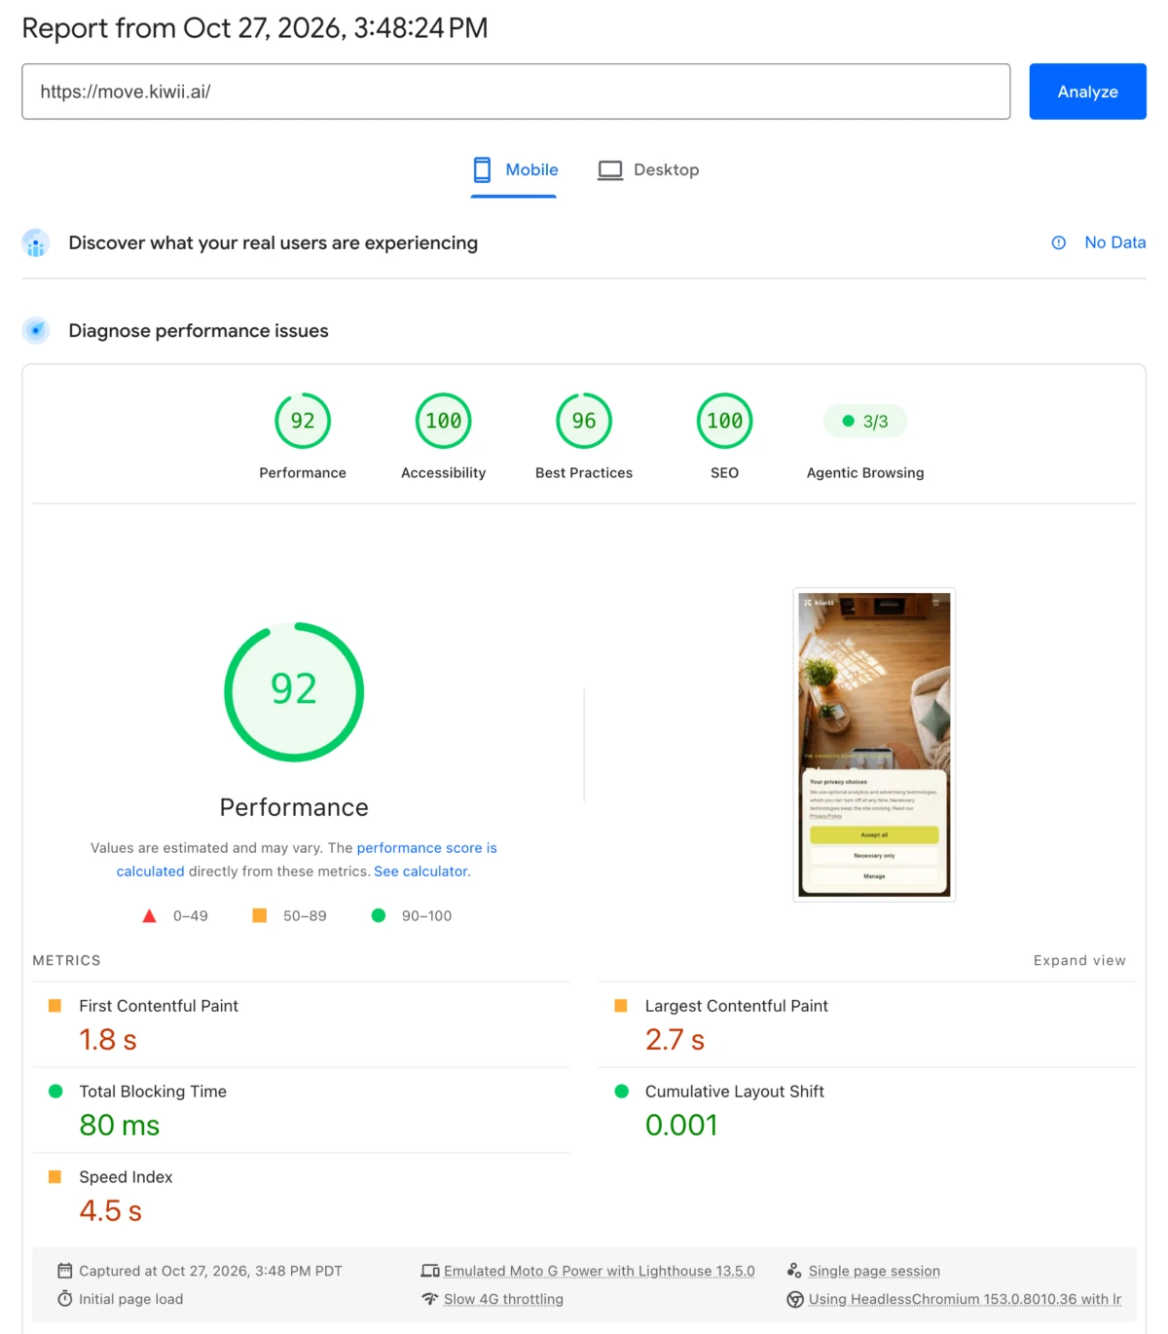Click the large 92 Performance gauge
This screenshot has width=1168, height=1334.
(x=294, y=691)
